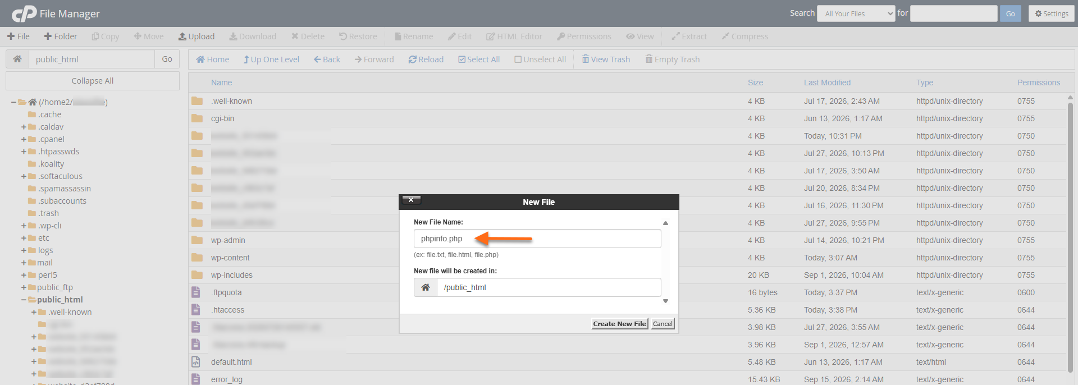Image resolution: width=1078 pixels, height=385 pixels.
Task: Navigate Forward in file list
Action: [x=374, y=59]
